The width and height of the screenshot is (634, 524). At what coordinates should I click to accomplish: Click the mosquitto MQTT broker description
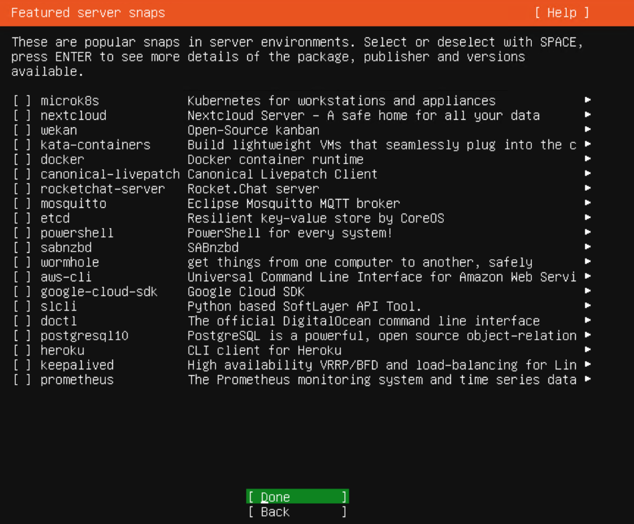[294, 203]
